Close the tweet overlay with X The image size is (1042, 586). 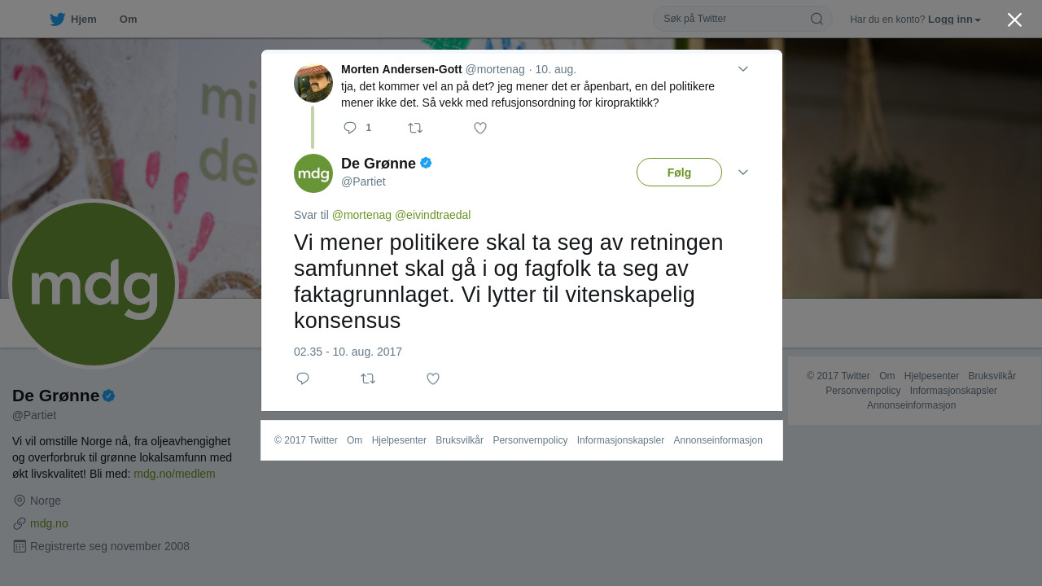[x=1014, y=20]
